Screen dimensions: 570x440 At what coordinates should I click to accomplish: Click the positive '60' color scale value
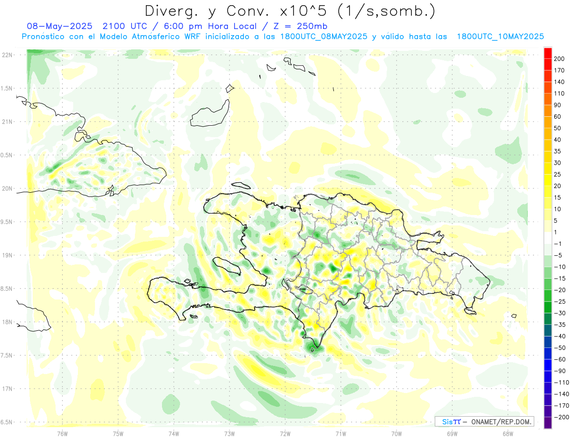(558, 116)
